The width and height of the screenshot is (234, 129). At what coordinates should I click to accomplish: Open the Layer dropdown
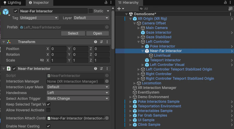coord(91,18)
